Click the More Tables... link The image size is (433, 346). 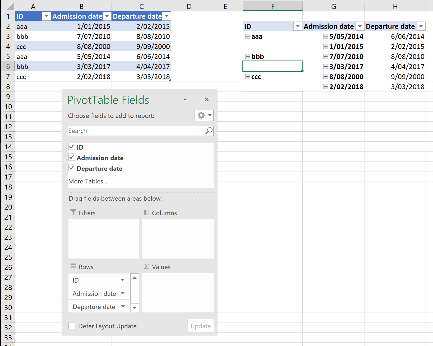(88, 181)
